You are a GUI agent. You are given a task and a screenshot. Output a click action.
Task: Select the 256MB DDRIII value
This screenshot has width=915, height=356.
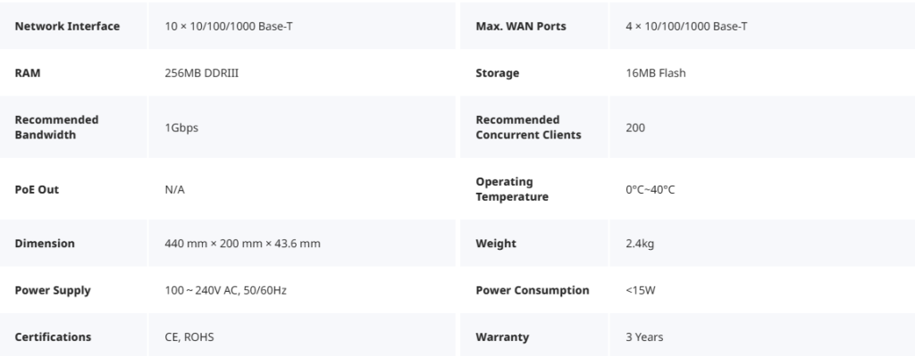[x=201, y=73]
